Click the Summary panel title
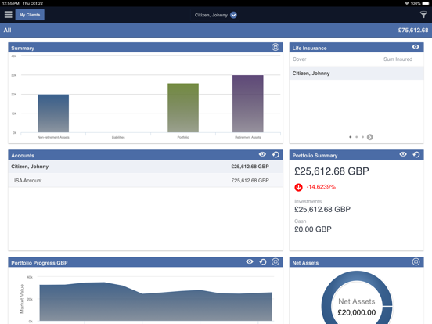Screen dimensions: 432x324 pyautogui.click(x=23, y=49)
